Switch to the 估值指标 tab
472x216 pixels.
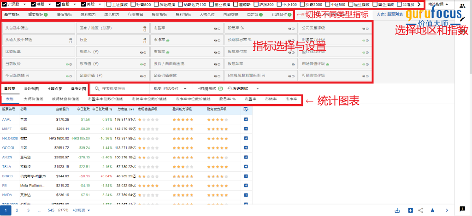pos(64,14)
